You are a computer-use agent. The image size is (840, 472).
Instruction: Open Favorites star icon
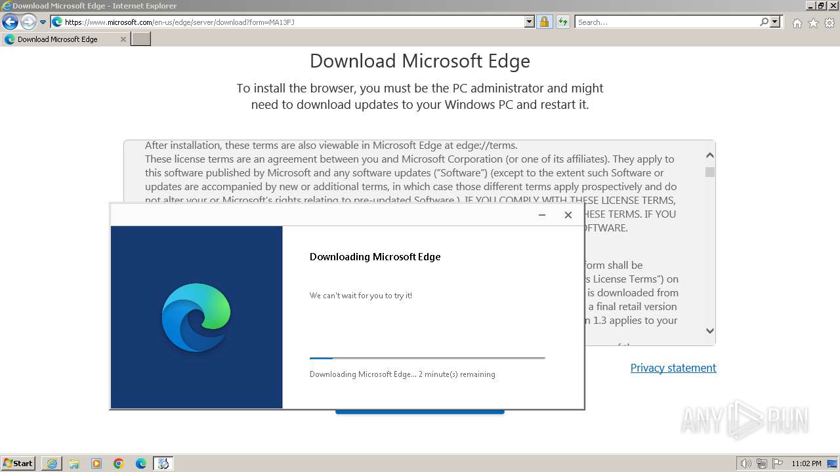point(813,23)
